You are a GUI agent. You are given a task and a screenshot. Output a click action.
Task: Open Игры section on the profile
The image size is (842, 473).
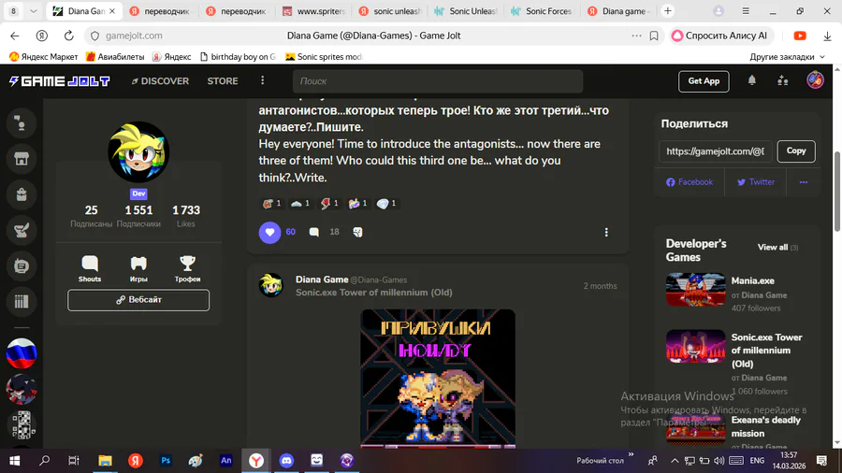(x=138, y=268)
